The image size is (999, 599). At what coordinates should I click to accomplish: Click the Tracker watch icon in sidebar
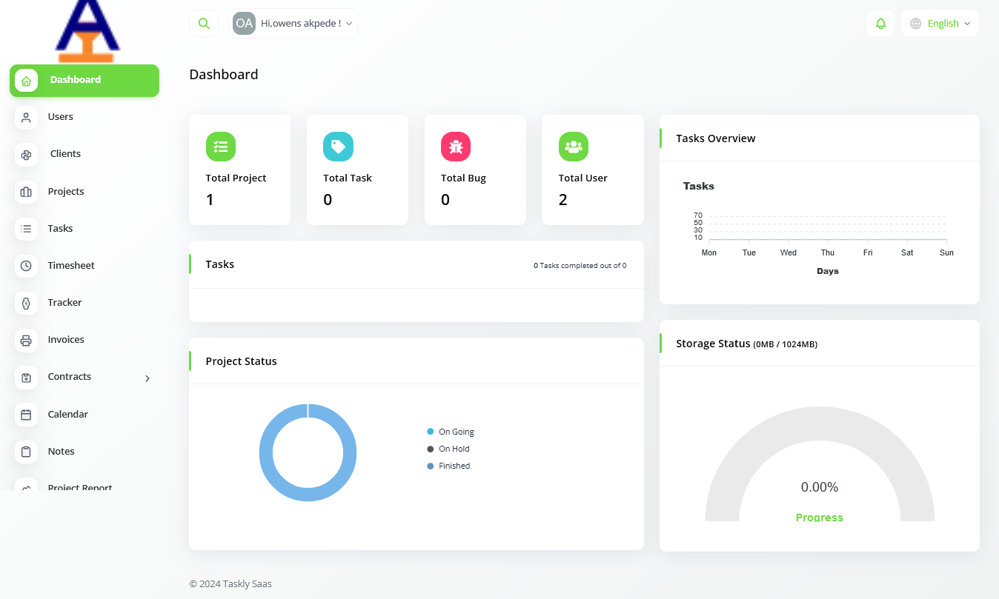tap(26, 303)
